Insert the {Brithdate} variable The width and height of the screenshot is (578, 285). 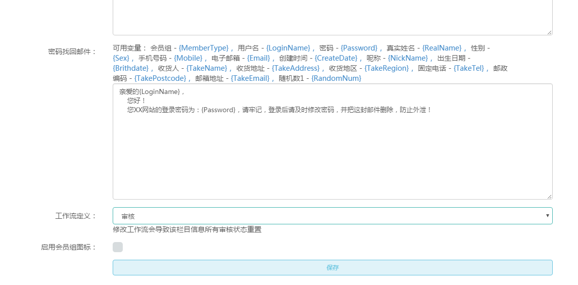pos(131,68)
